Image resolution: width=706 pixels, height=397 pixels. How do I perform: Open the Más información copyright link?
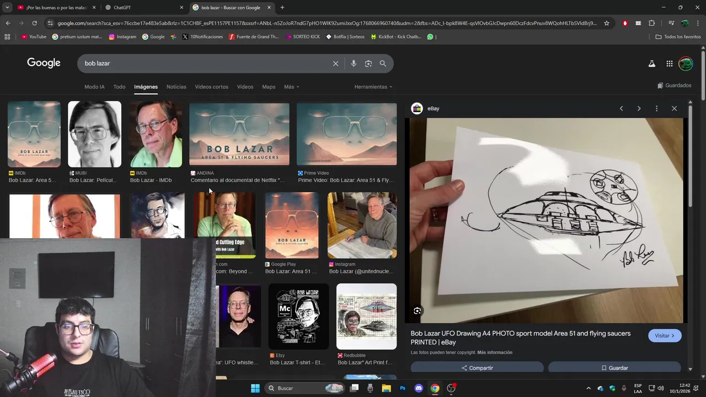(x=495, y=352)
